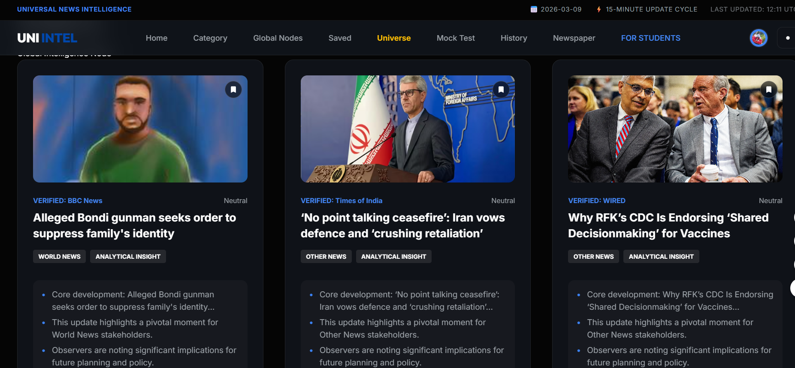This screenshot has height=368, width=795.
Task: Click the 15-MINUTE UPDATE CYCLE label
Action: [652, 9]
